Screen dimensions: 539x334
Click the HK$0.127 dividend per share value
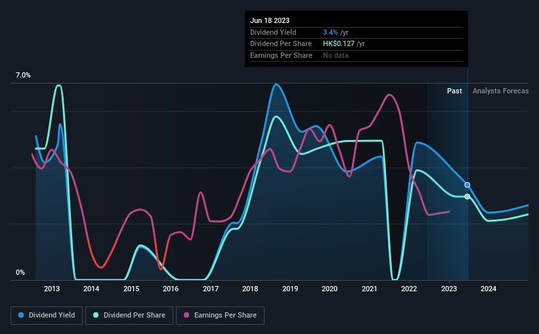click(x=339, y=44)
